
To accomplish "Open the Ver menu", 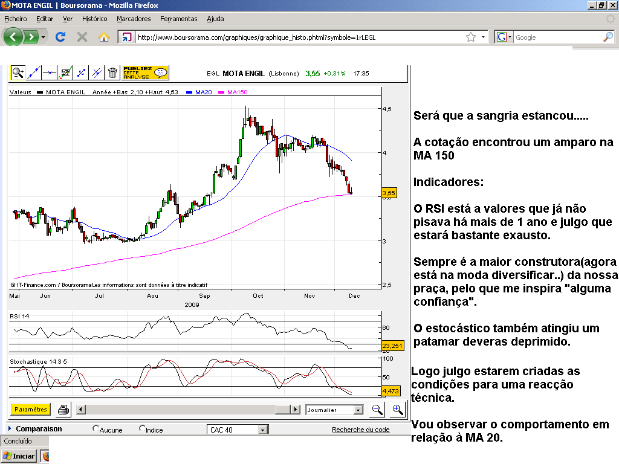I will click(68, 19).
